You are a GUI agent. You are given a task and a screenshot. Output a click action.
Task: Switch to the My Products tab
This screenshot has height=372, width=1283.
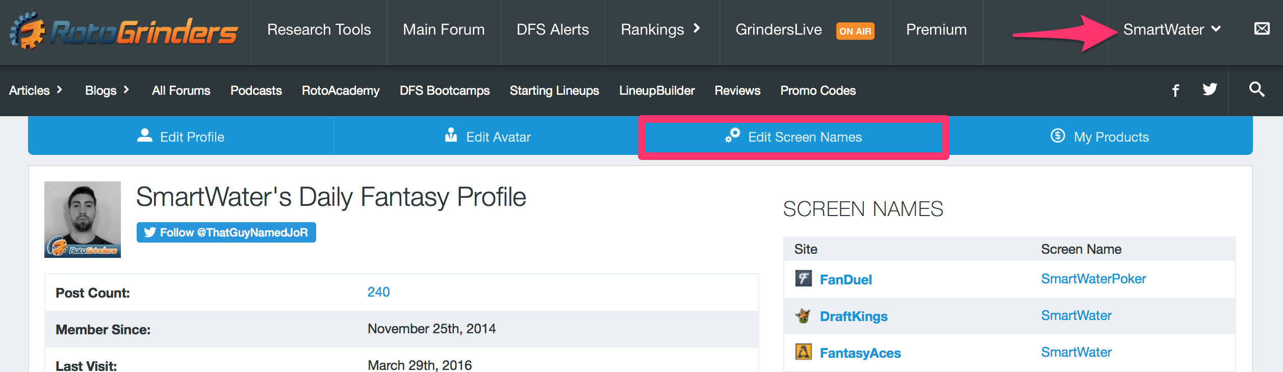click(x=1100, y=136)
